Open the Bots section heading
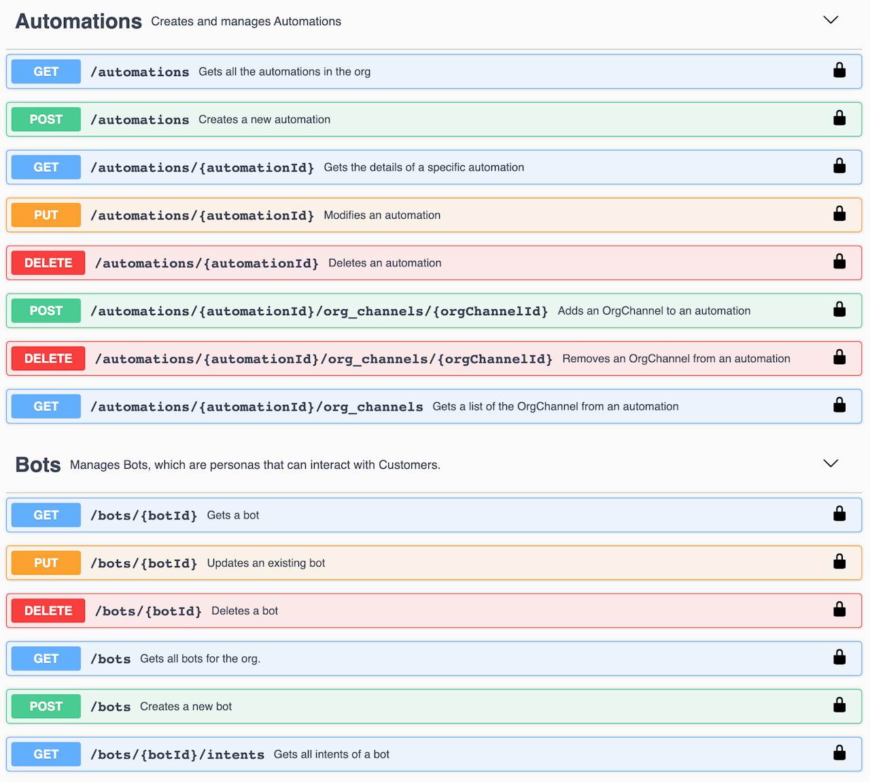870x782 pixels. pos(38,465)
